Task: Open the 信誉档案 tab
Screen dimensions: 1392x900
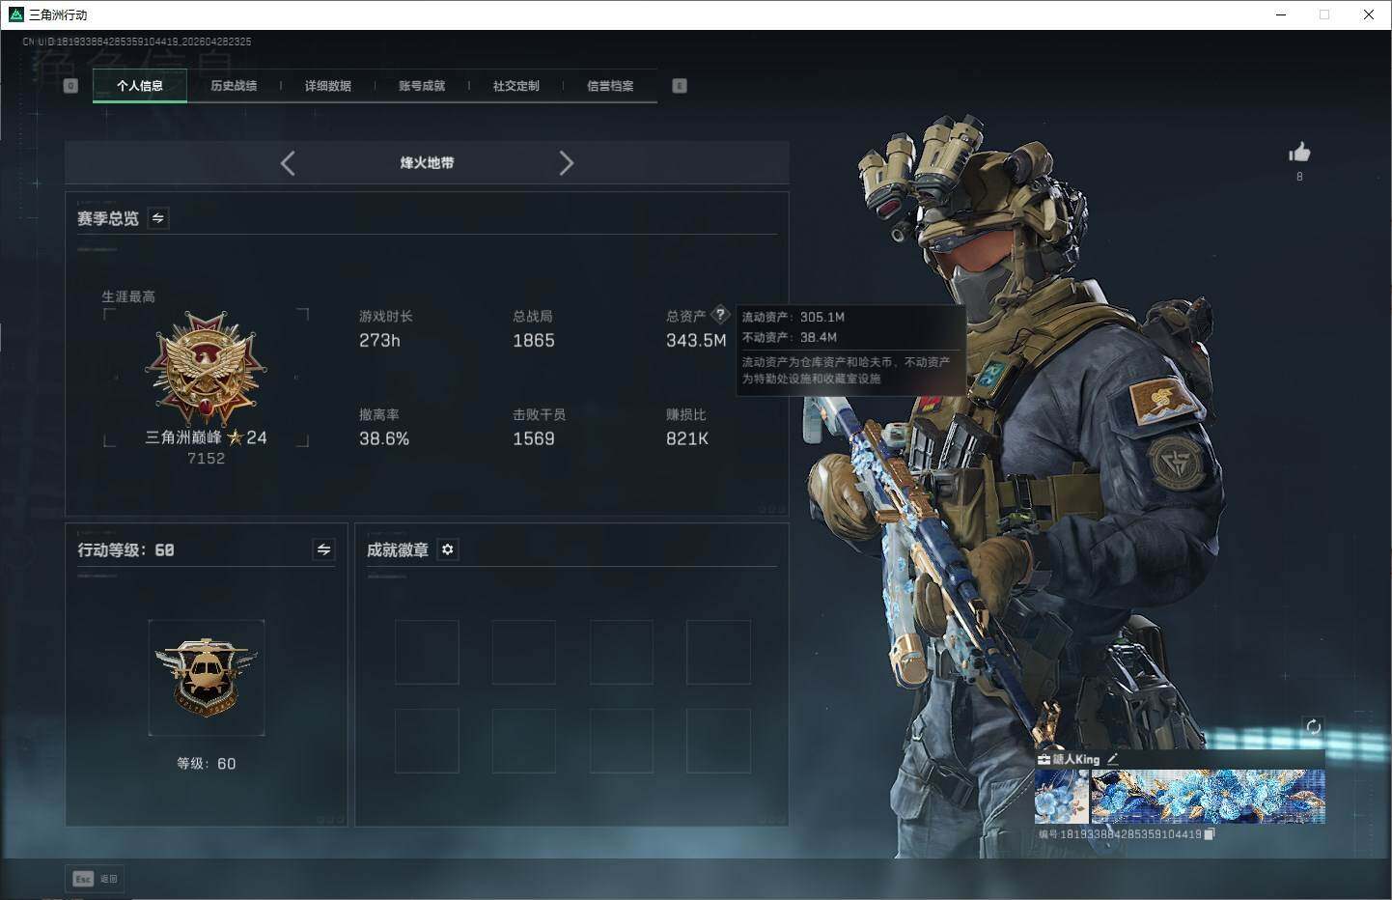Action: tap(610, 86)
